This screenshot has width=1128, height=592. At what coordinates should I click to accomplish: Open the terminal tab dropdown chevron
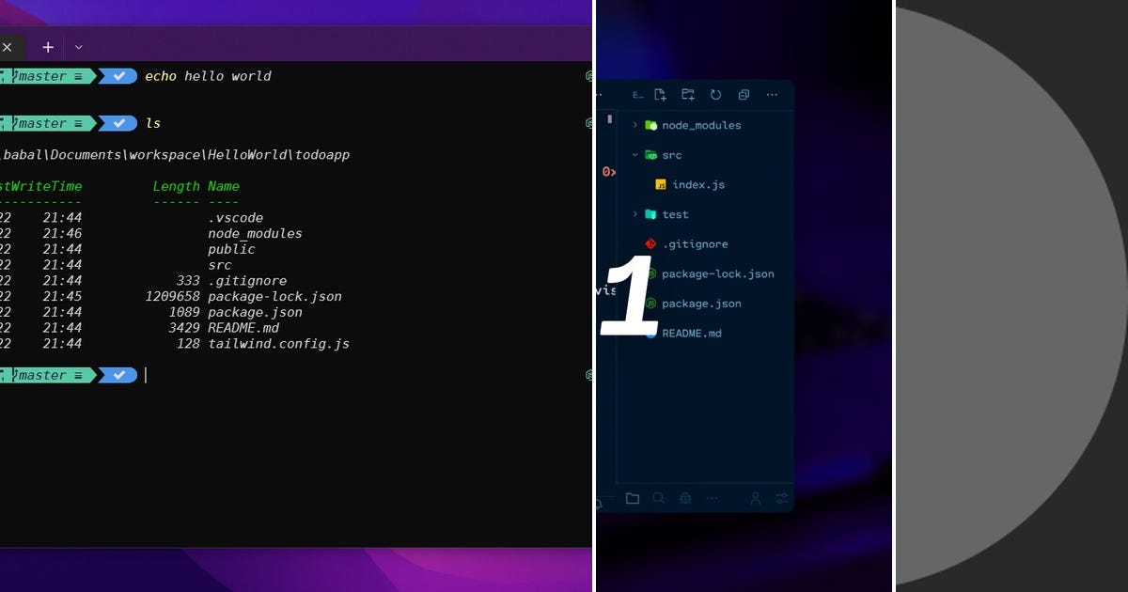click(79, 47)
